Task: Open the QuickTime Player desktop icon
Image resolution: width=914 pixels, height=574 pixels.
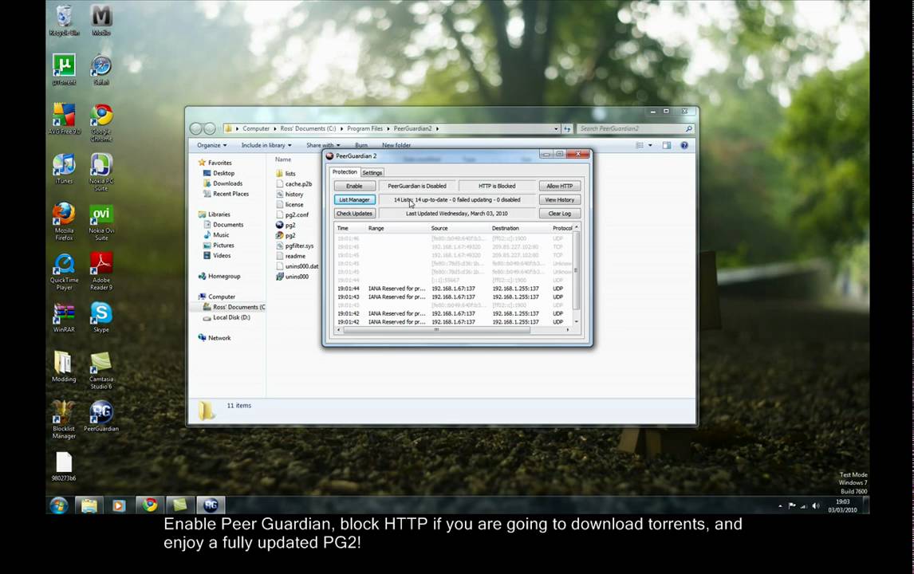Action: [64, 272]
